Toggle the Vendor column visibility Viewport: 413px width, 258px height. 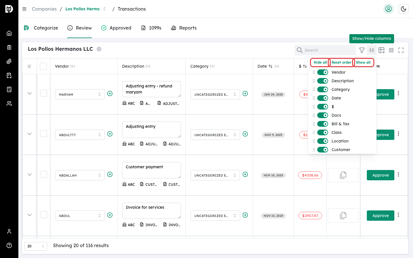click(323, 72)
